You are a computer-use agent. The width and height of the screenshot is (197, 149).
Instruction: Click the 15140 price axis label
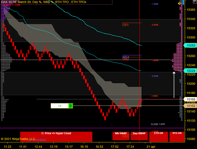pos(191,111)
